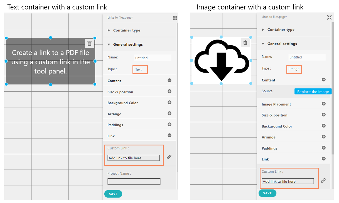
Task: Save changes in the left panel
Action: [x=113, y=194]
